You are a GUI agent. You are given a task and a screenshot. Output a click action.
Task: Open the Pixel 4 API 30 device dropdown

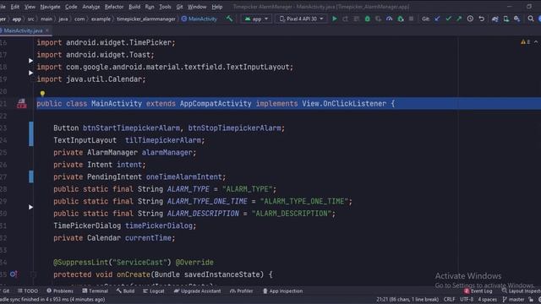click(x=301, y=19)
